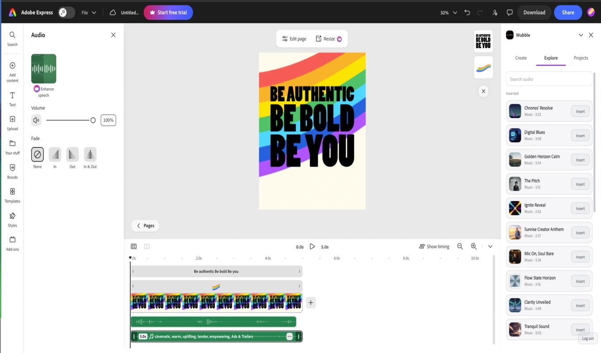
Task: Mute audio with the volume speaker icon
Action: pyautogui.click(x=36, y=120)
